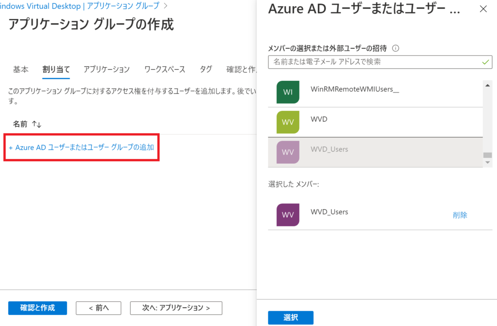Click WVD_Users name under selected members
The width and height of the screenshot is (497, 326).
tap(330, 212)
